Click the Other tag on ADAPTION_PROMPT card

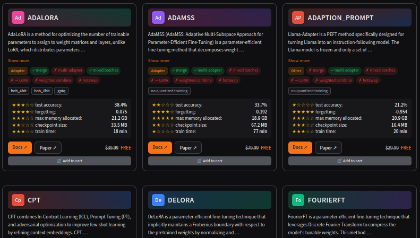[296, 70]
